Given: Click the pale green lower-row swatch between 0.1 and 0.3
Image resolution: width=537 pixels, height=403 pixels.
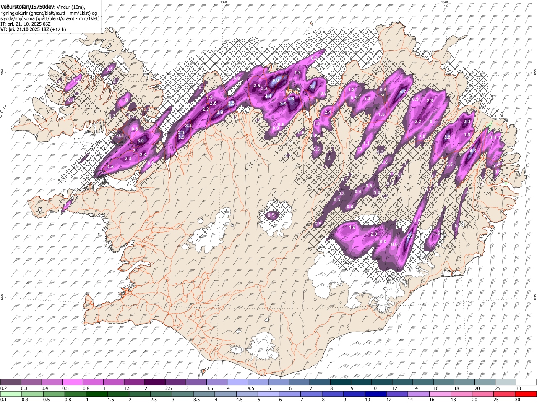Looking at the screenshot, I should pos(11,394).
